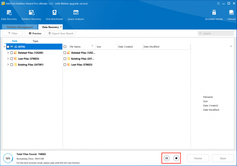
Task: Expand the Lost Files tree node
Action: (x=8, y=59)
